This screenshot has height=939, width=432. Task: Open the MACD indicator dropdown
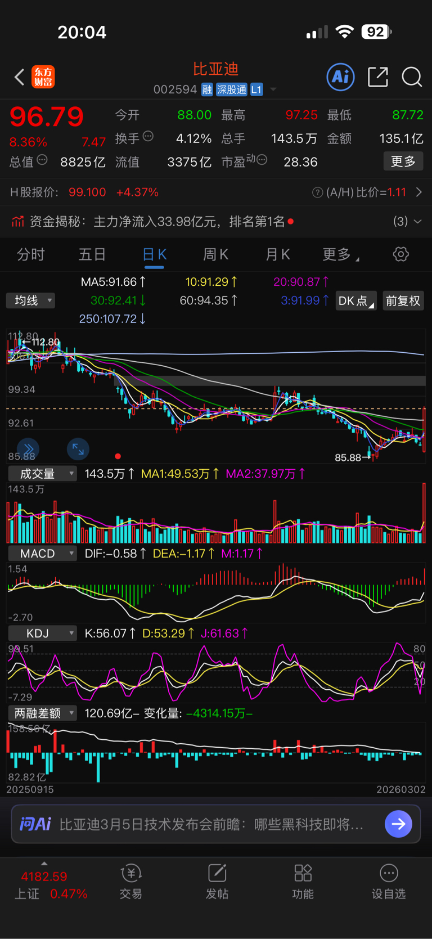pyautogui.click(x=42, y=554)
